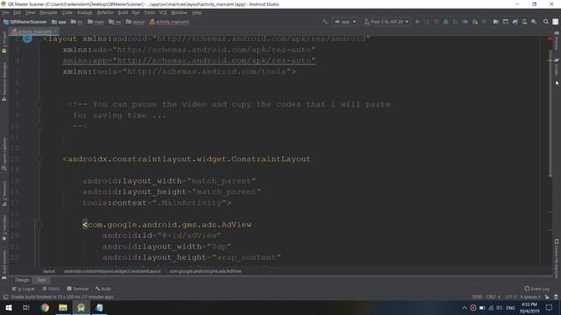
Task: Open the Navigate menu
Action: pos(48,12)
